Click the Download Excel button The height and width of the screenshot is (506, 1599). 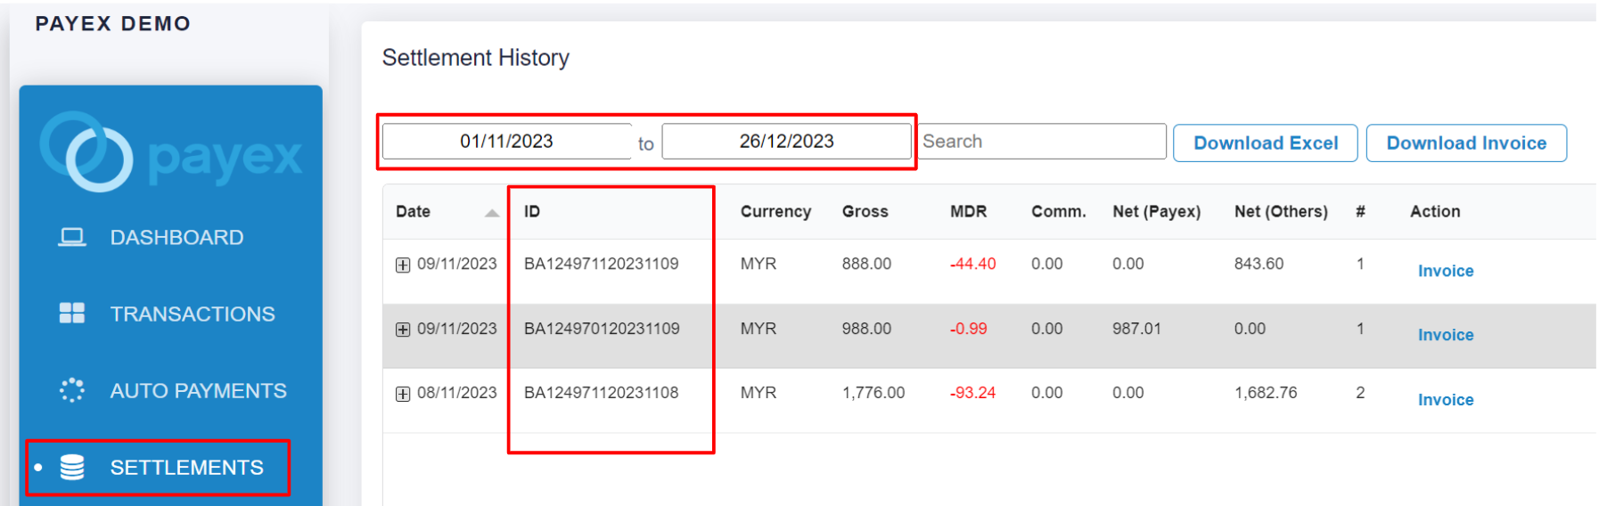tap(1265, 143)
